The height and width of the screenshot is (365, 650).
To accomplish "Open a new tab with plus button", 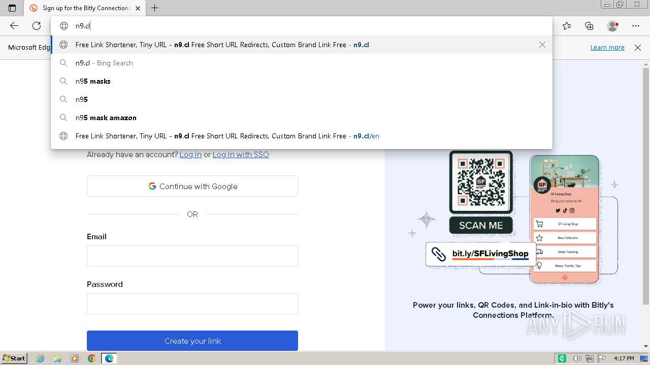I will (x=155, y=8).
